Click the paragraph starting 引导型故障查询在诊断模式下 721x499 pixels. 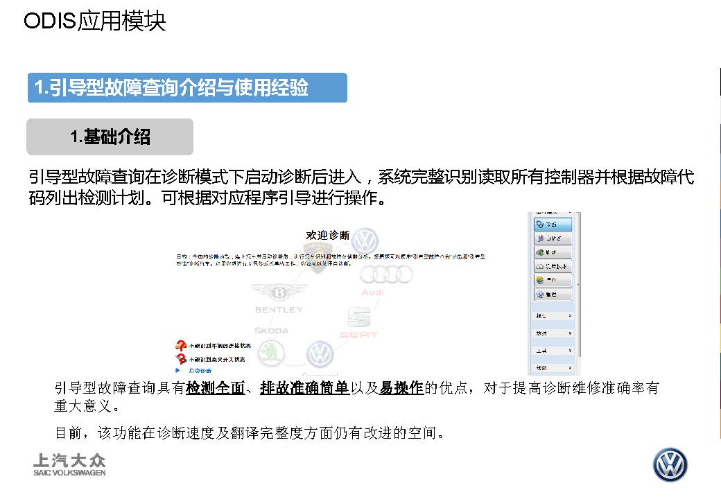(x=361, y=187)
